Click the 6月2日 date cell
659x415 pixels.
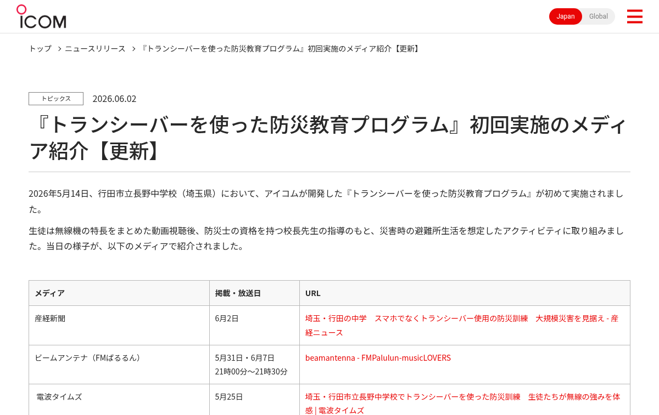(x=254, y=325)
